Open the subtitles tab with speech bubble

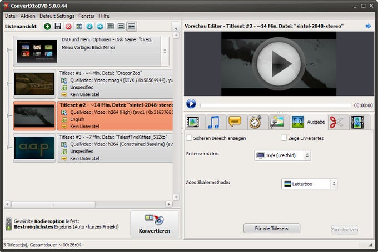(235, 122)
